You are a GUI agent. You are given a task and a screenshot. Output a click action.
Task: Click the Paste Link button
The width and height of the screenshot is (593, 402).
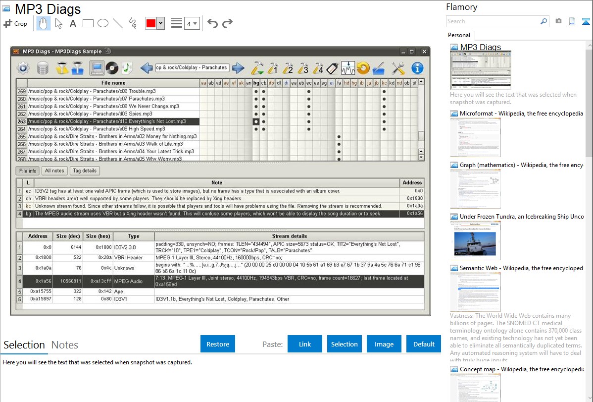coord(305,344)
